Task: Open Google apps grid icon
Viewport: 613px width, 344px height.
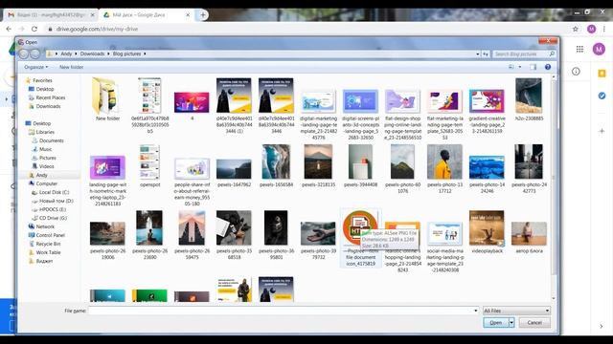Action: click(579, 49)
